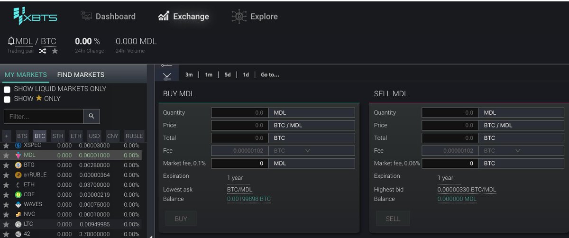569x238 pixels.
Task: Click the WAVES coin icon
Action: pos(18,205)
